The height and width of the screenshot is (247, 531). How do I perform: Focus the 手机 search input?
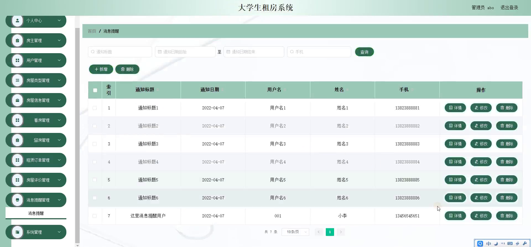click(319, 52)
